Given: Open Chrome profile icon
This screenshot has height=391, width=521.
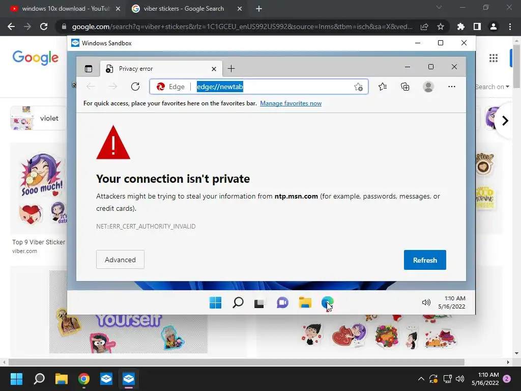Looking at the screenshot, I should [x=494, y=26].
